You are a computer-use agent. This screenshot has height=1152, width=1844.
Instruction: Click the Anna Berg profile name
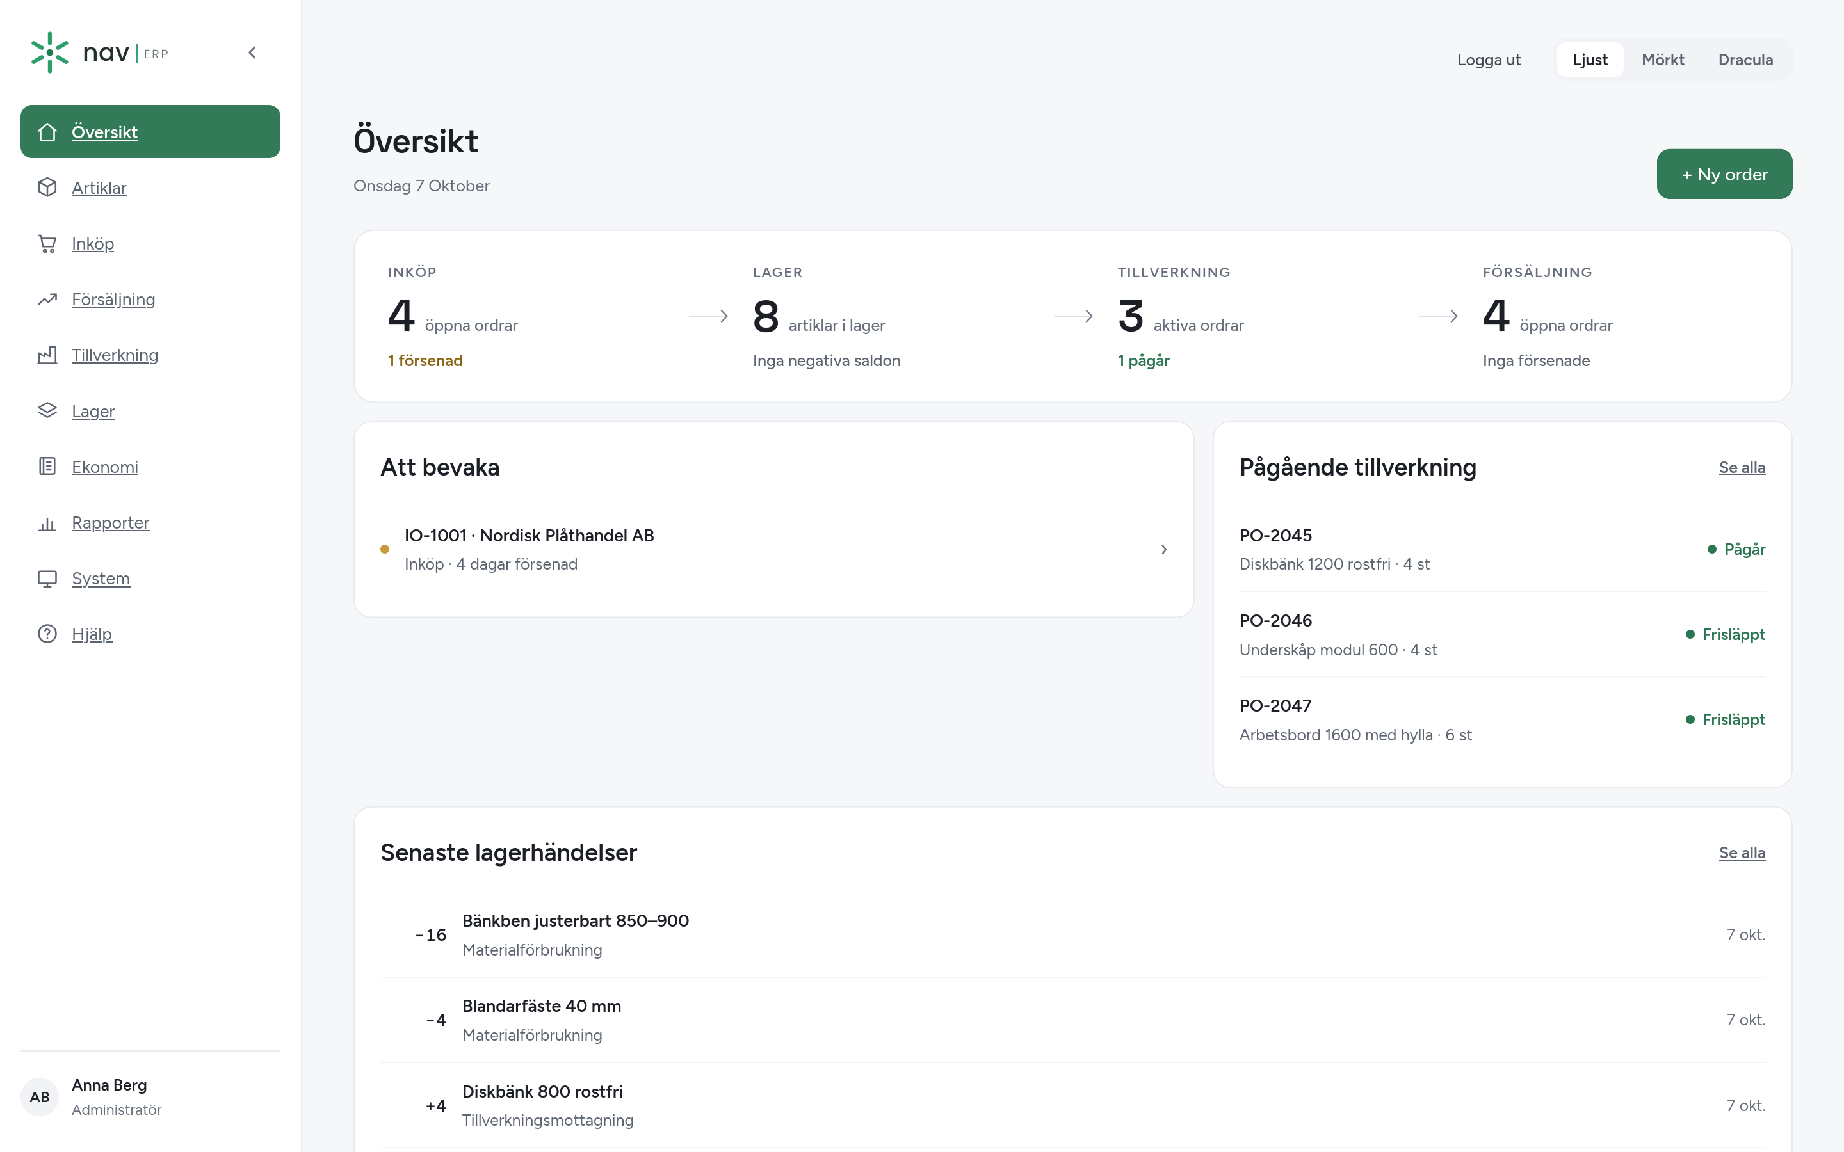pos(109,1085)
